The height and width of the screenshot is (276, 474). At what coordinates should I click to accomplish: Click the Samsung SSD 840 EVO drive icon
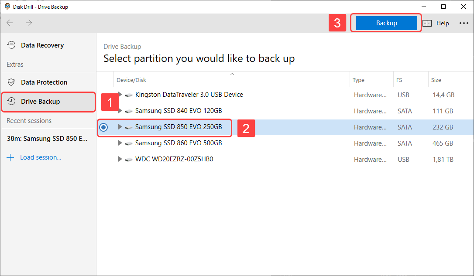129,111
